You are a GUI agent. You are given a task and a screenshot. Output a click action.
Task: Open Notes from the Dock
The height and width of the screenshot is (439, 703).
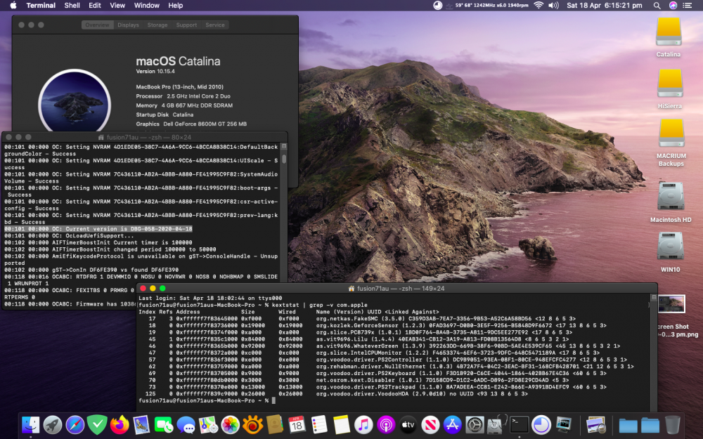(341, 425)
